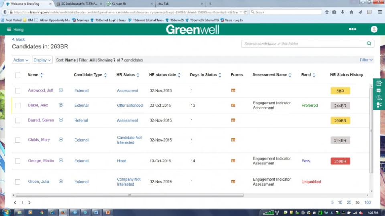The image size is (385, 216).
Task: Open the three-dots more options menu
Action: click(352, 29)
